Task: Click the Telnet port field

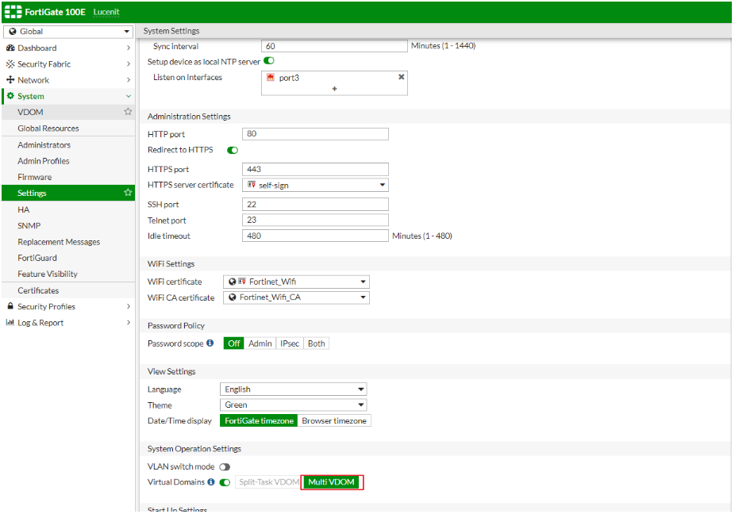Action: 315,220
